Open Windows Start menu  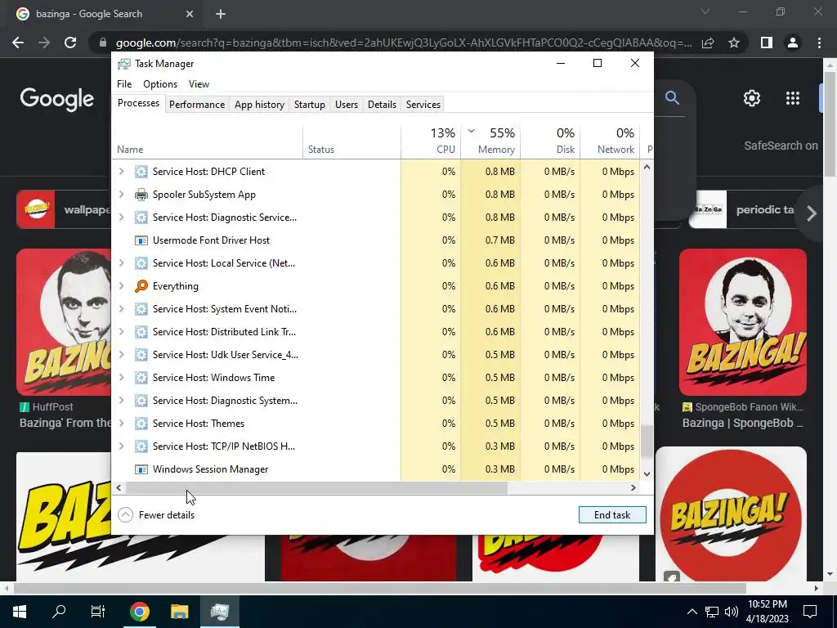pos(20,612)
